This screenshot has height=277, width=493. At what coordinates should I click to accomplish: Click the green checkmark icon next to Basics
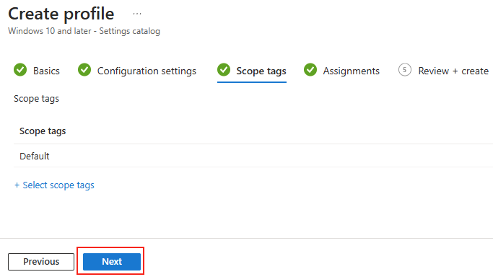pos(20,70)
